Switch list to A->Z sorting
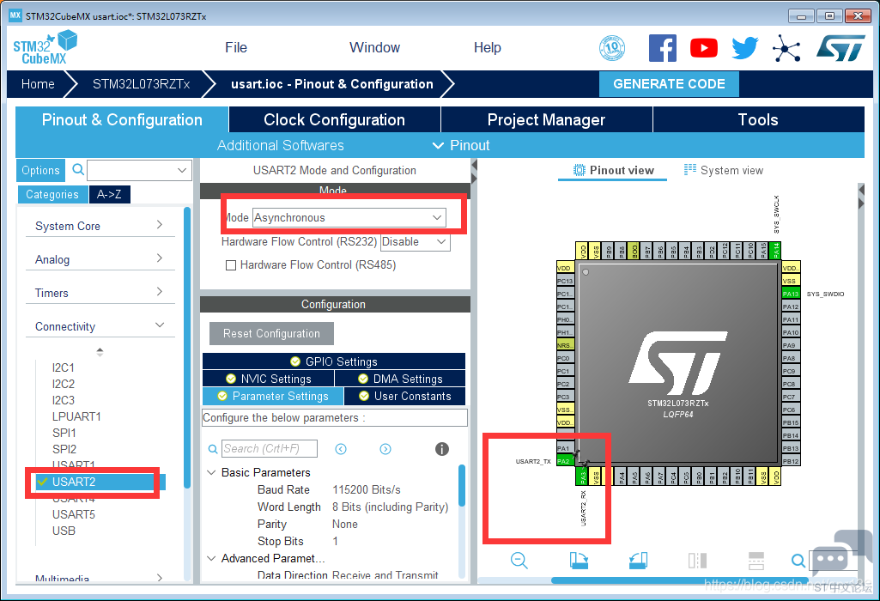The image size is (880, 601). tap(109, 194)
